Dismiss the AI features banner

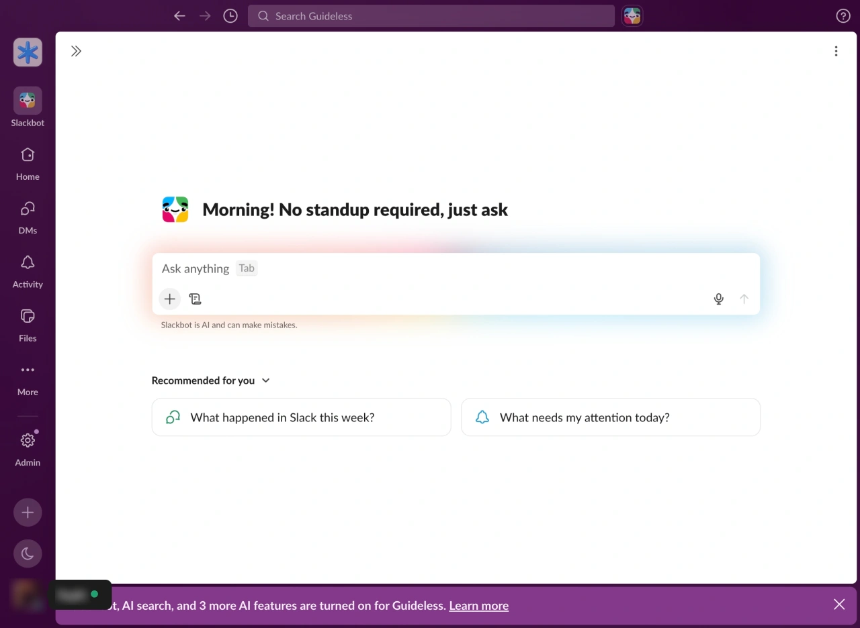pyautogui.click(x=839, y=605)
